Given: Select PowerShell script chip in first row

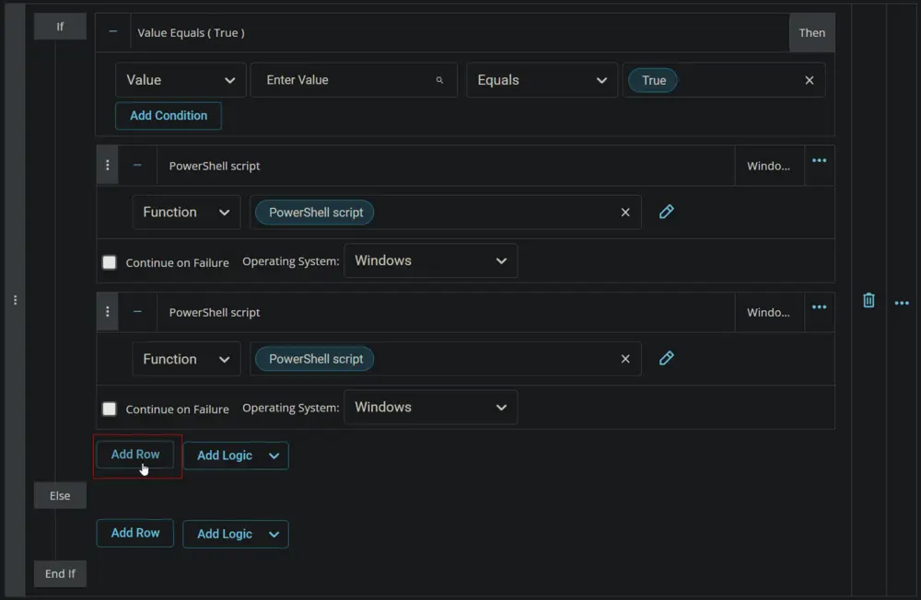Looking at the screenshot, I should point(315,213).
